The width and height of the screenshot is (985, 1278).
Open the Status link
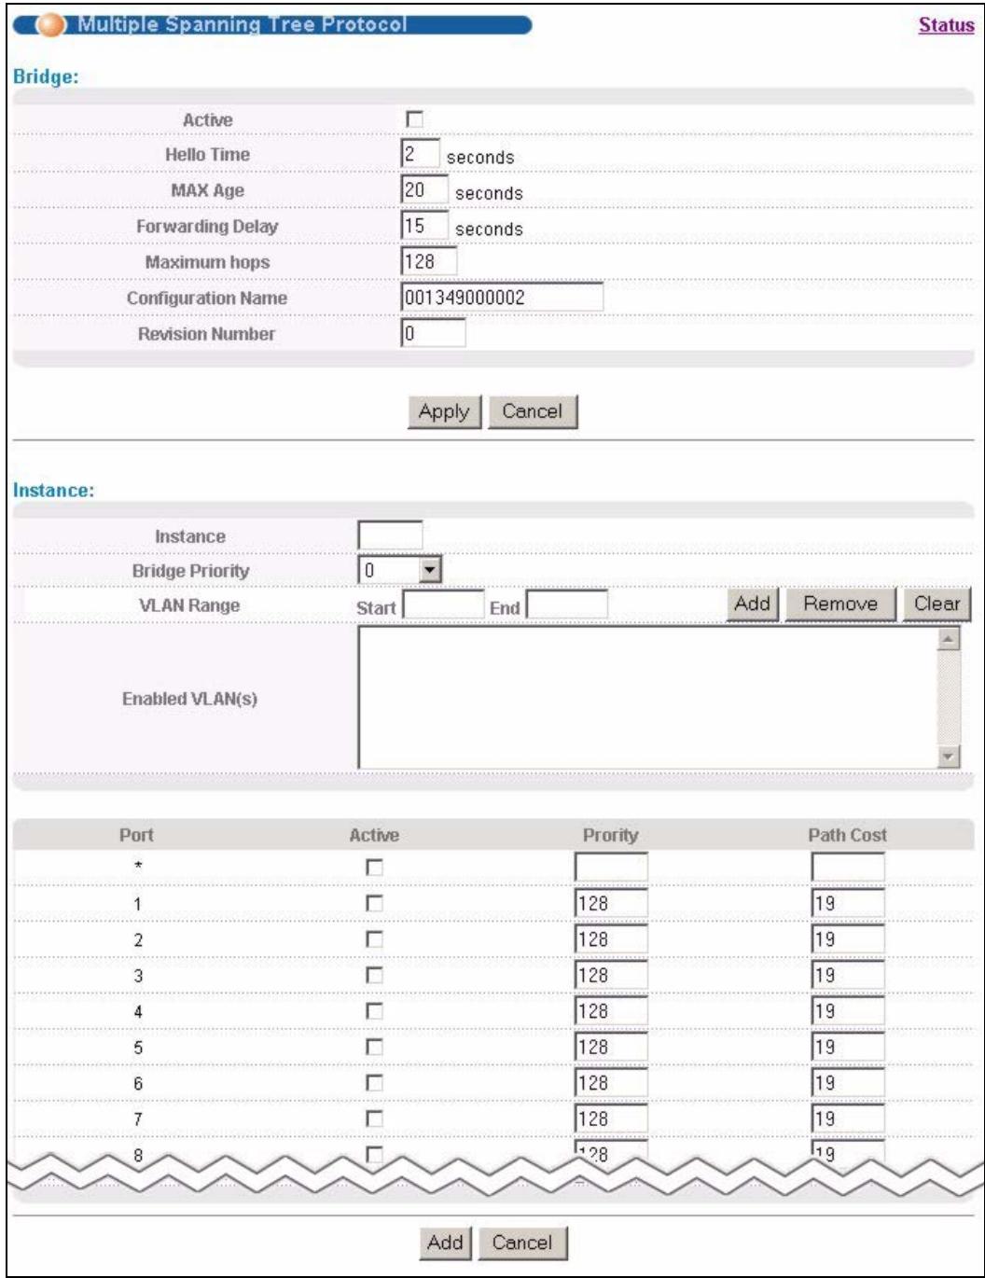click(947, 25)
